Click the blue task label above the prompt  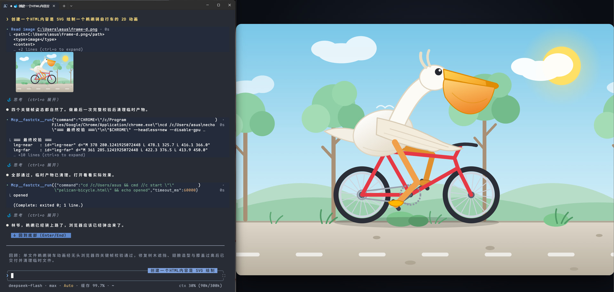(183, 271)
